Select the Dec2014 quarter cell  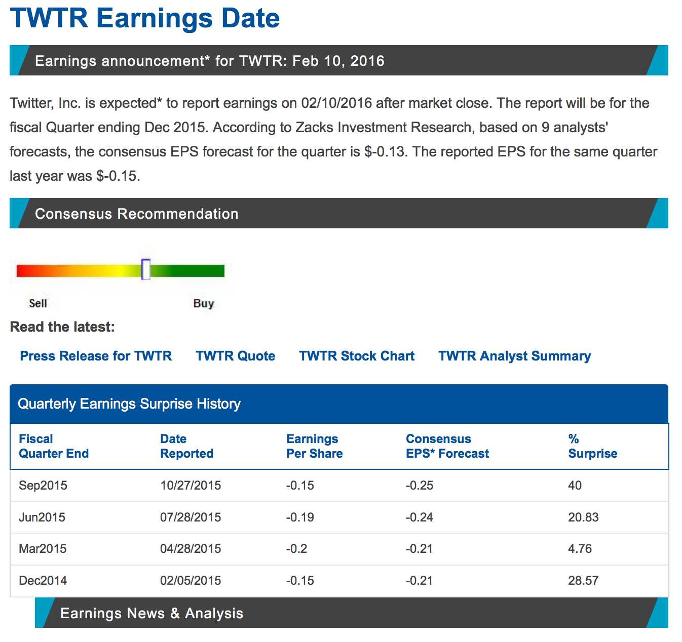pyautogui.click(x=43, y=581)
